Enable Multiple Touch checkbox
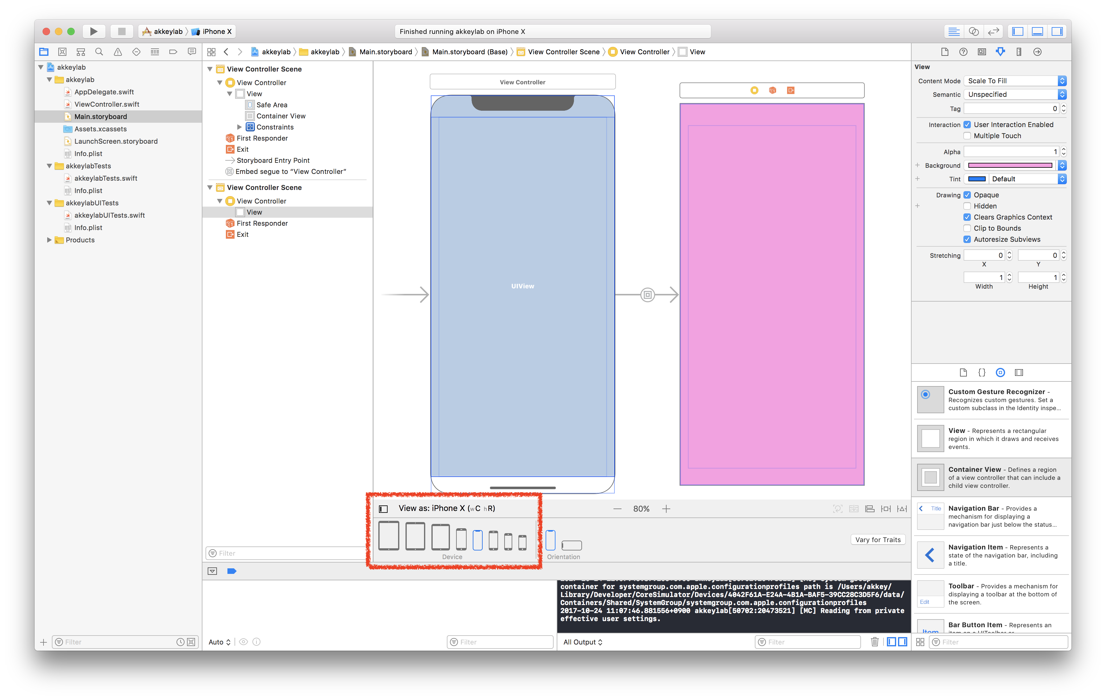Screen dimensions: 1106x700 (967, 136)
